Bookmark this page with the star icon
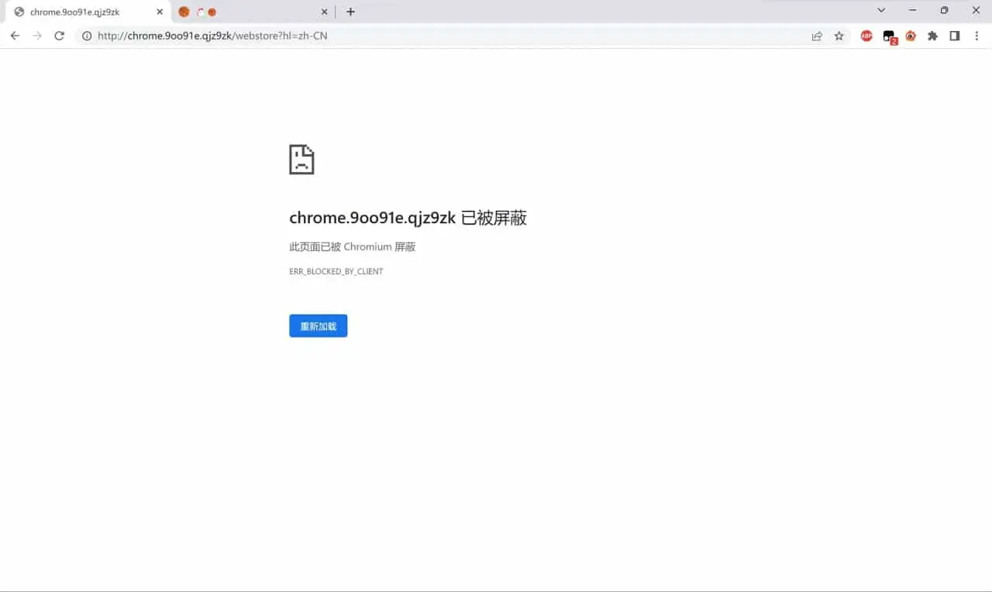This screenshot has width=992, height=592. click(839, 36)
